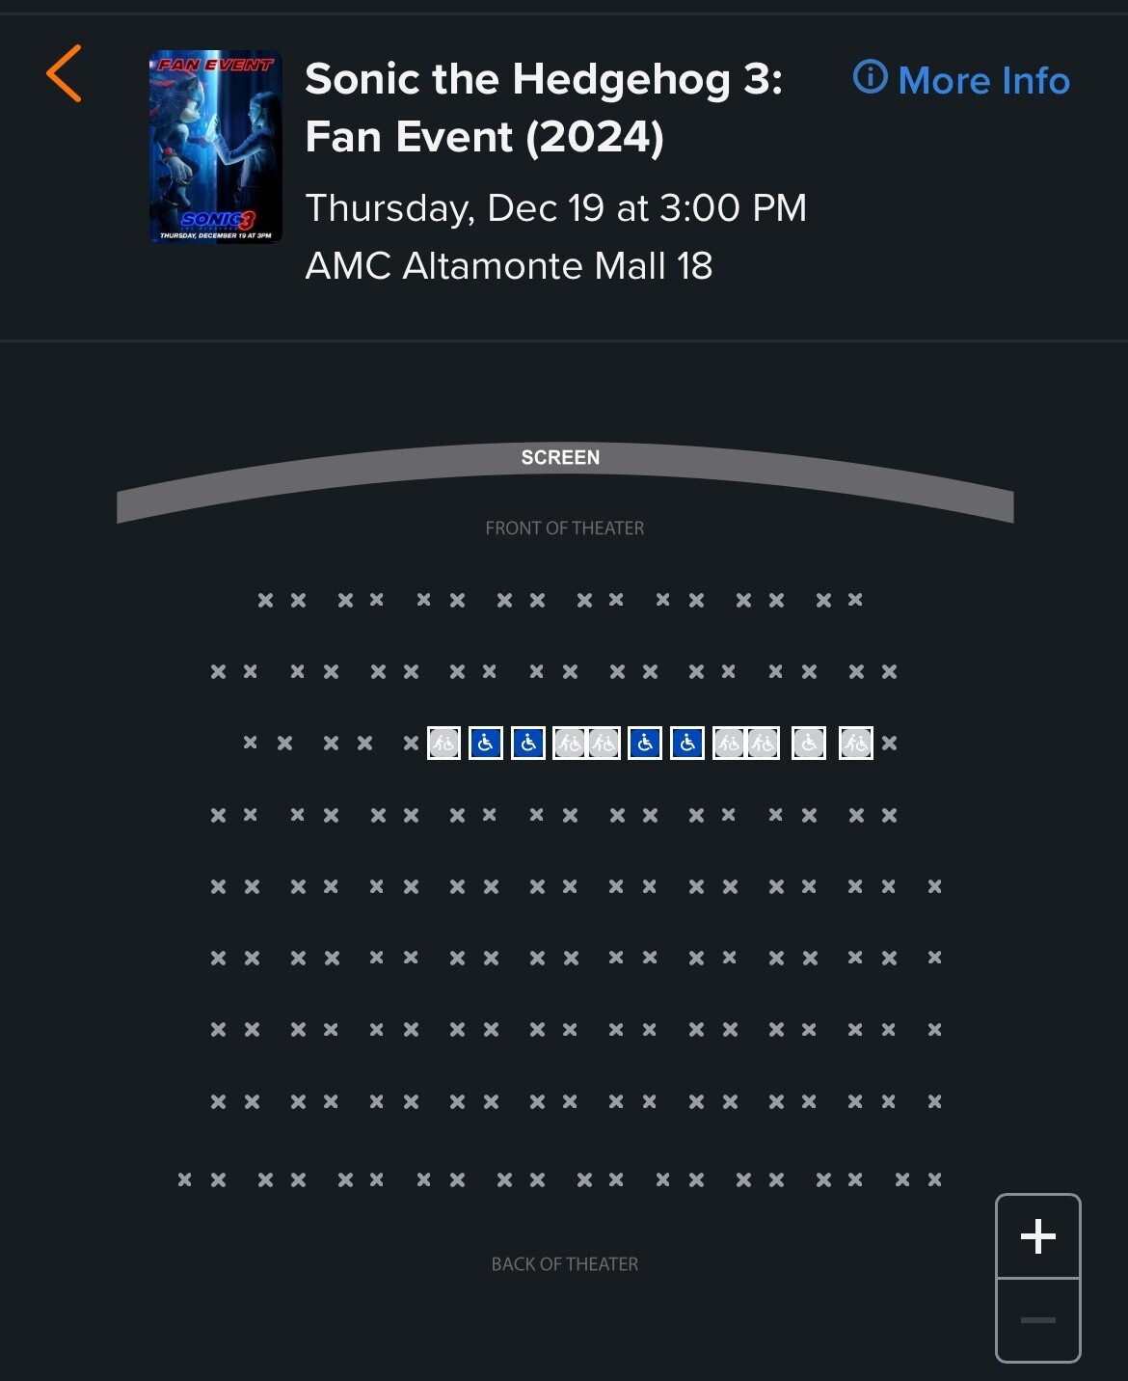The image size is (1128, 1381).
Task: Tap the AMC Altamonte Mall 18 theater name
Action: tap(509, 266)
